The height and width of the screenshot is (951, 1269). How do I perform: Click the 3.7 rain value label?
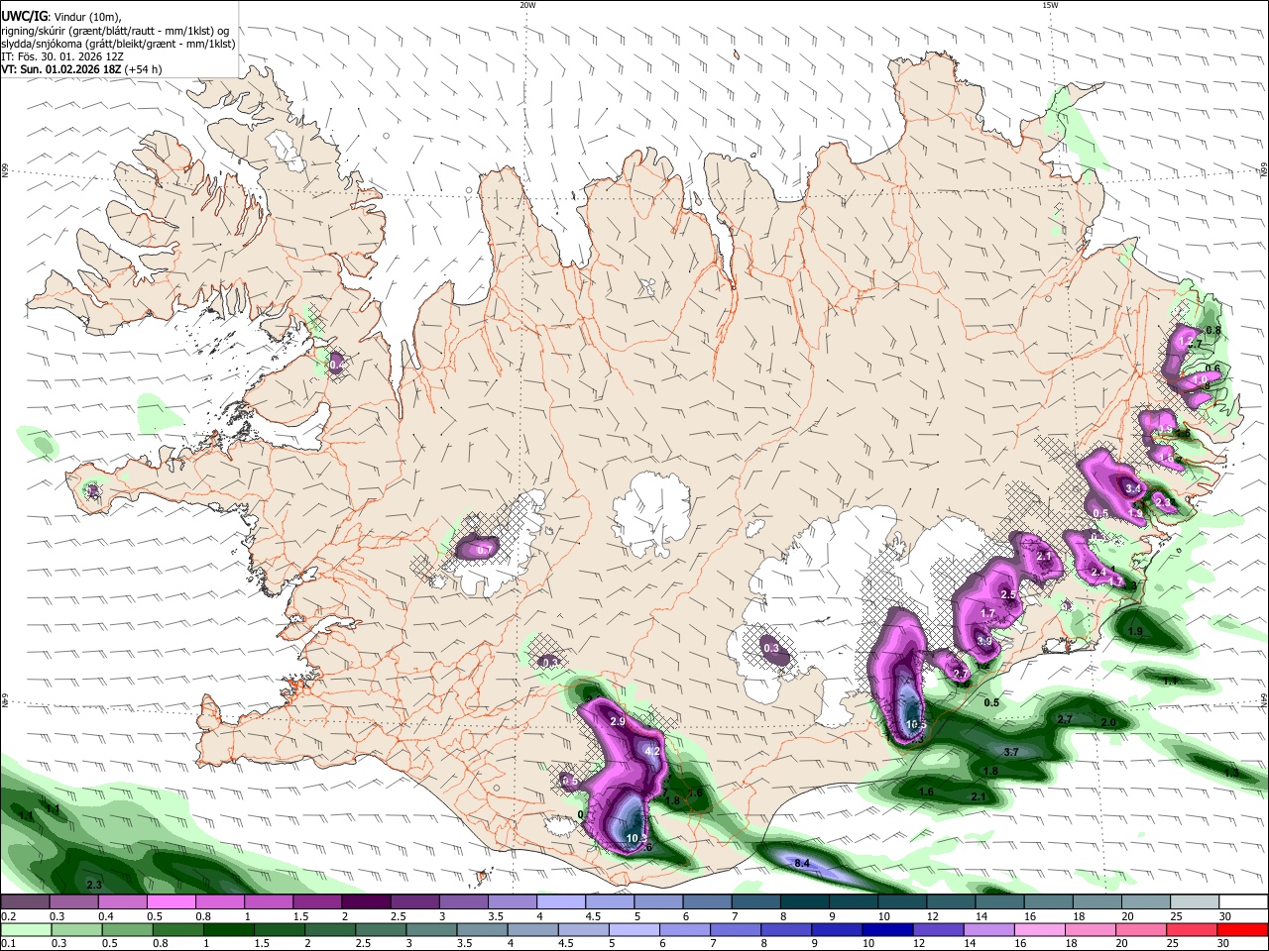pos(1011,753)
